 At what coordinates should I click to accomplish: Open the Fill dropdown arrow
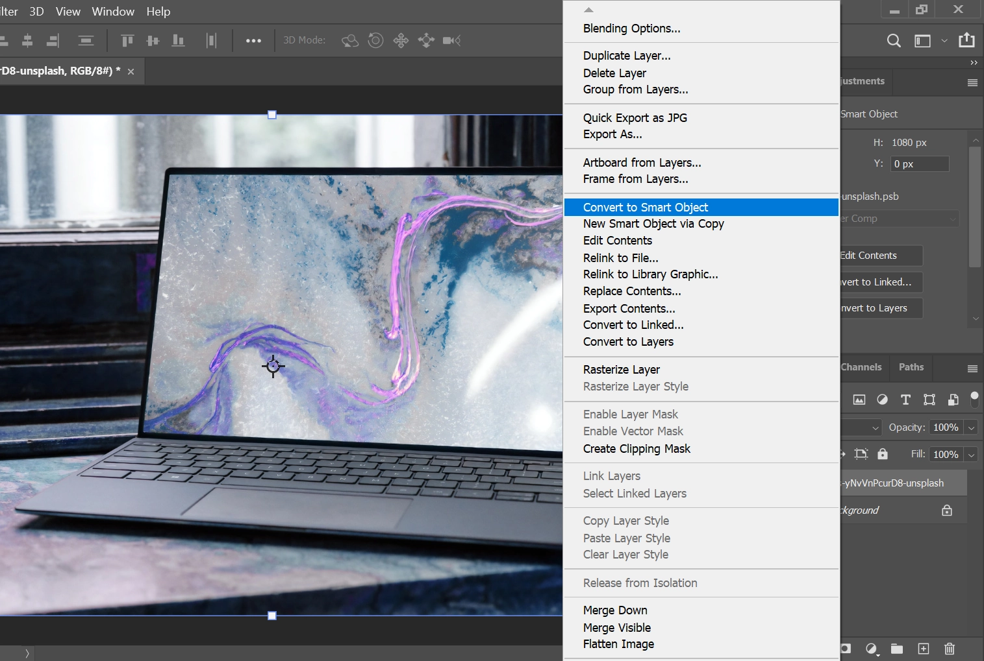(972, 454)
